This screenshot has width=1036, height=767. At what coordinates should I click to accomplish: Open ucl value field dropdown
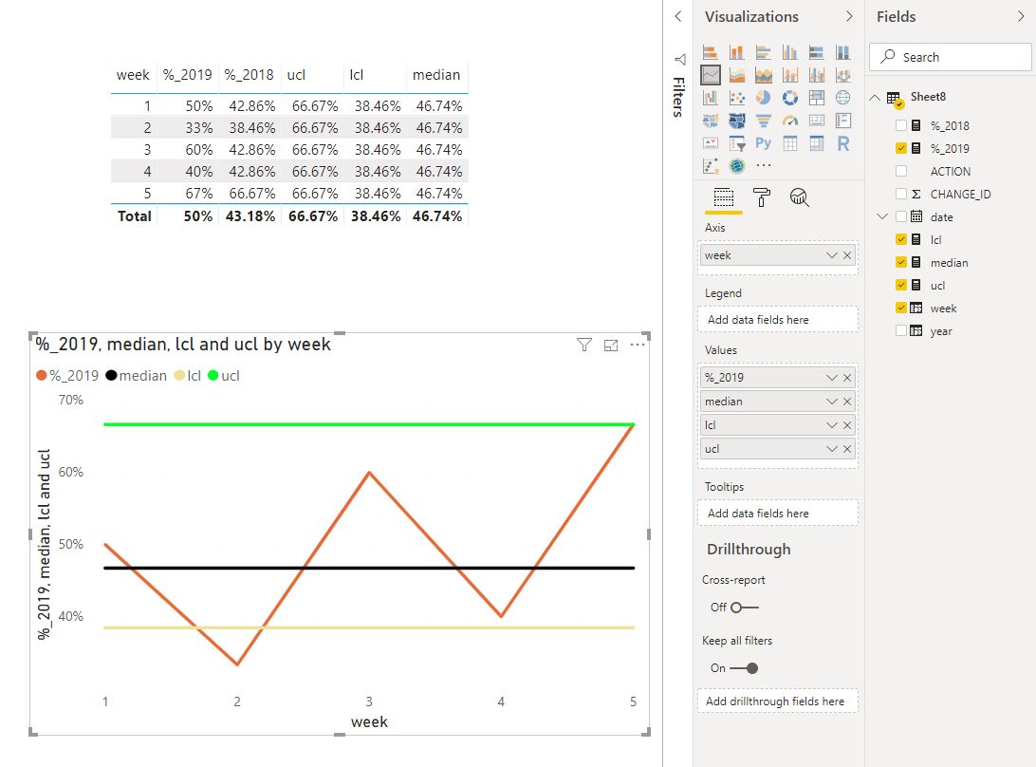point(832,449)
